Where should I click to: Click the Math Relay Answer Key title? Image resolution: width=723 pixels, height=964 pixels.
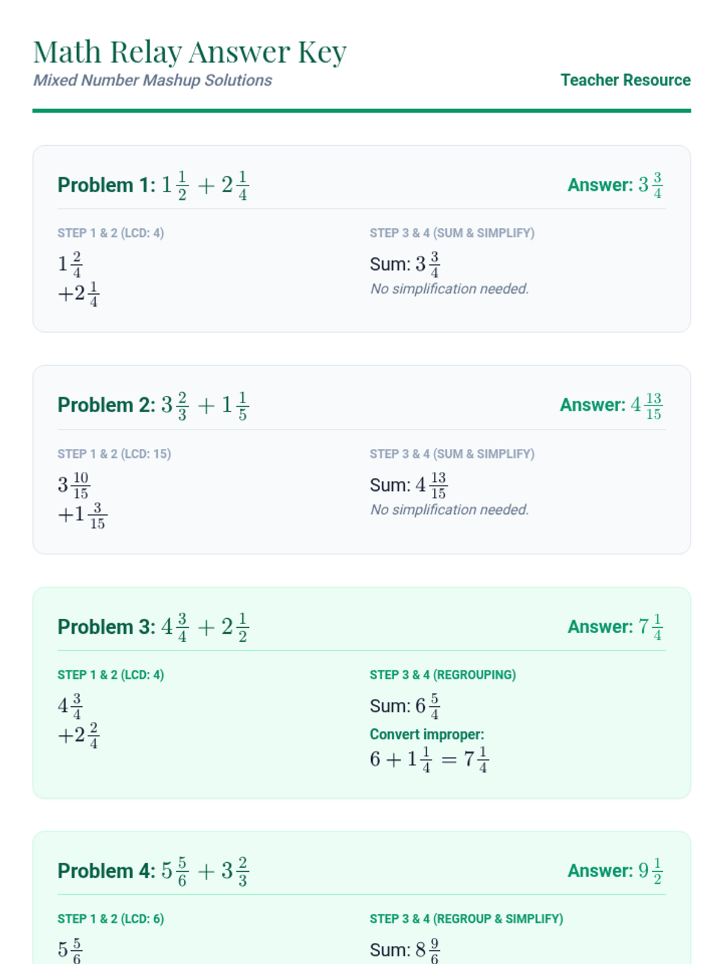point(189,52)
